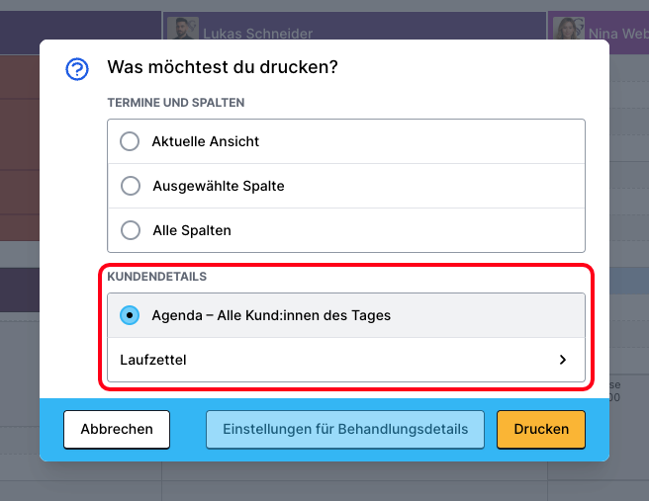Expand the Laufzettel chevron arrow
Image resolution: width=649 pixels, height=501 pixels.
(x=563, y=361)
